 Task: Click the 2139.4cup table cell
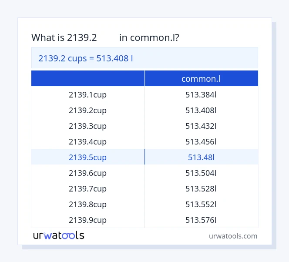pyautogui.click(x=87, y=141)
